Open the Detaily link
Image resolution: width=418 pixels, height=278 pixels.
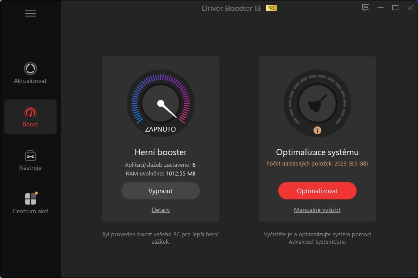click(161, 210)
